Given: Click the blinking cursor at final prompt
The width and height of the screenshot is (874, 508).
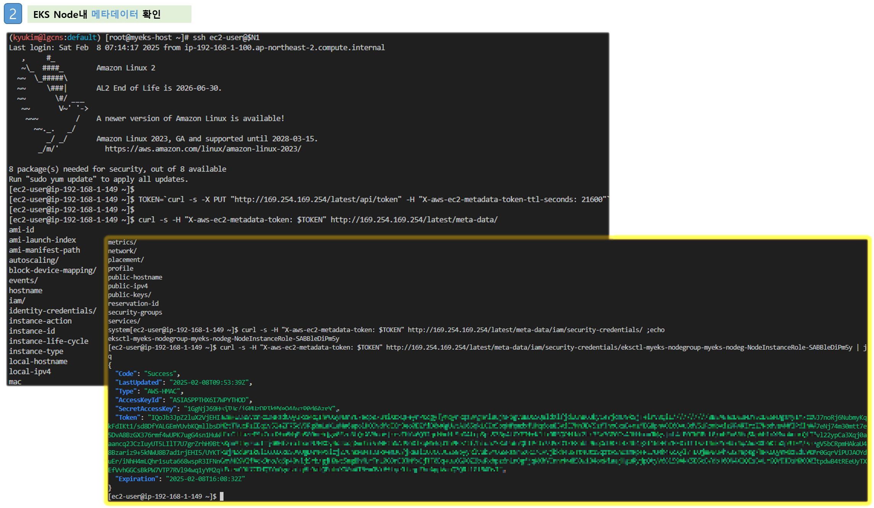Looking at the screenshot, I should coord(222,496).
